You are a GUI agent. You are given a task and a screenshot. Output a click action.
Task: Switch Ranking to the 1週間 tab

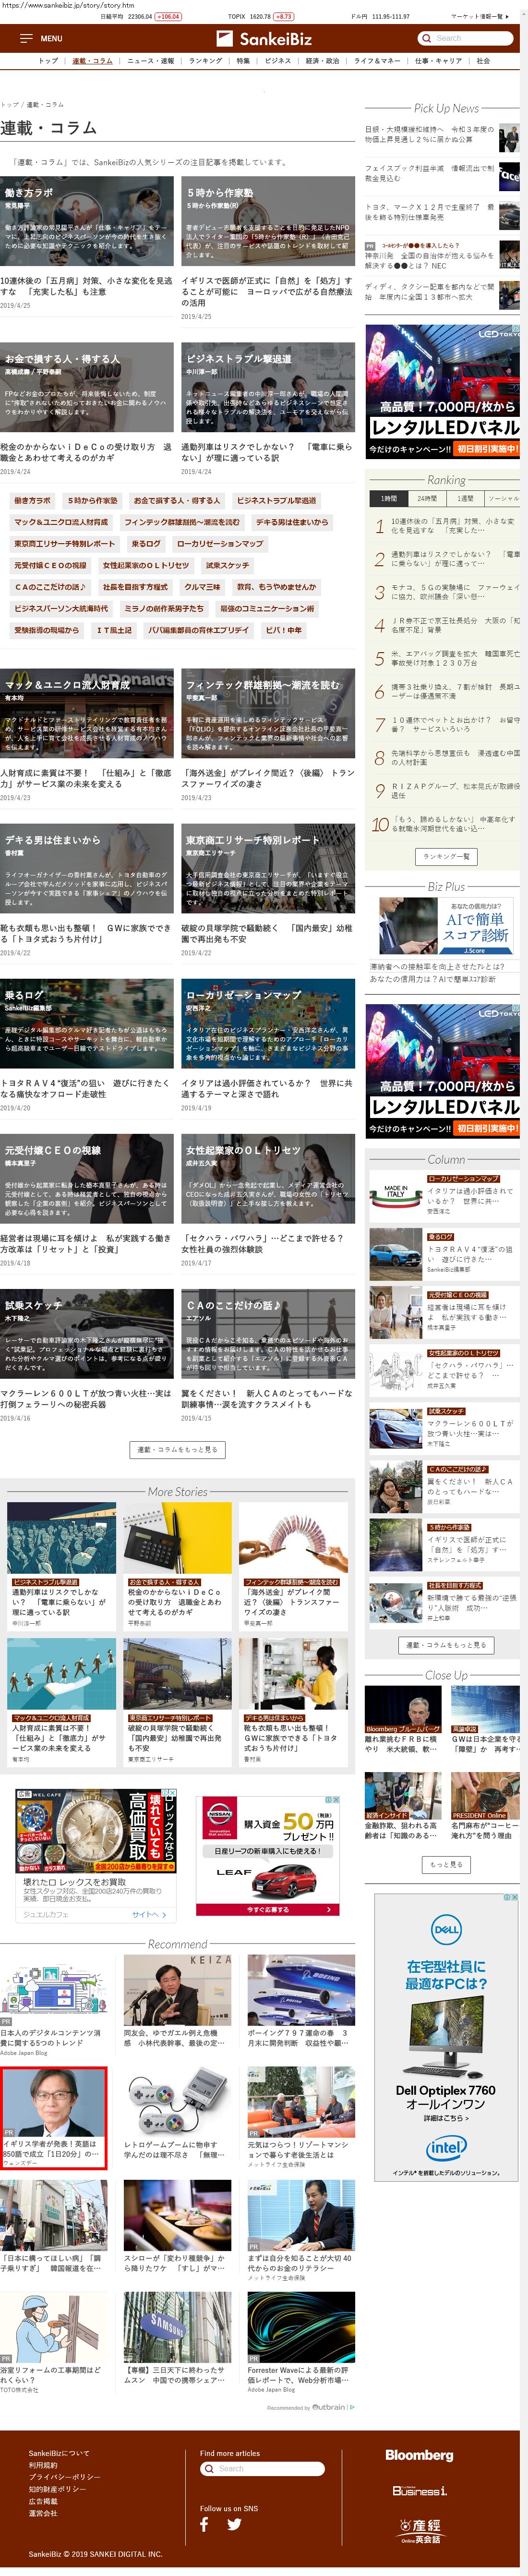click(x=465, y=498)
